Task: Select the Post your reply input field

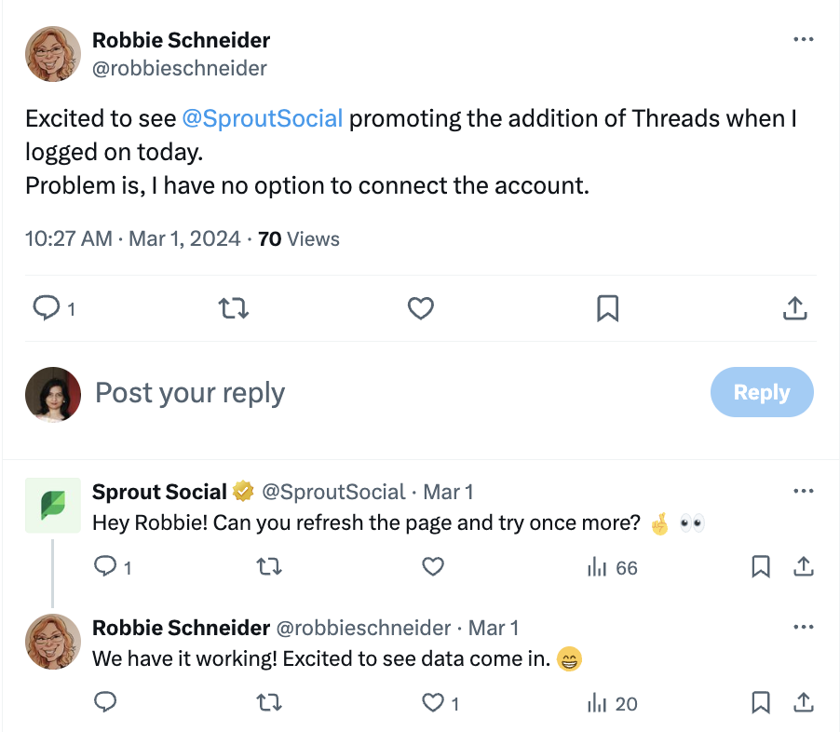Action: point(189,392)
